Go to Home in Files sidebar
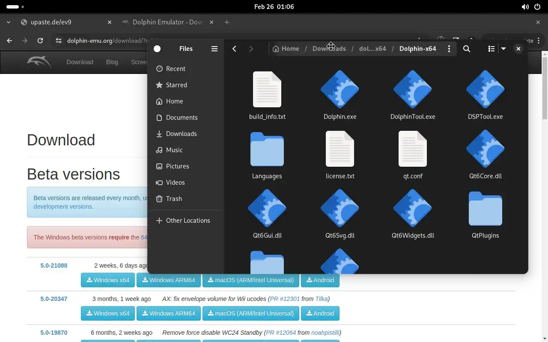The image size is (548, 342). tap(185, 101)
